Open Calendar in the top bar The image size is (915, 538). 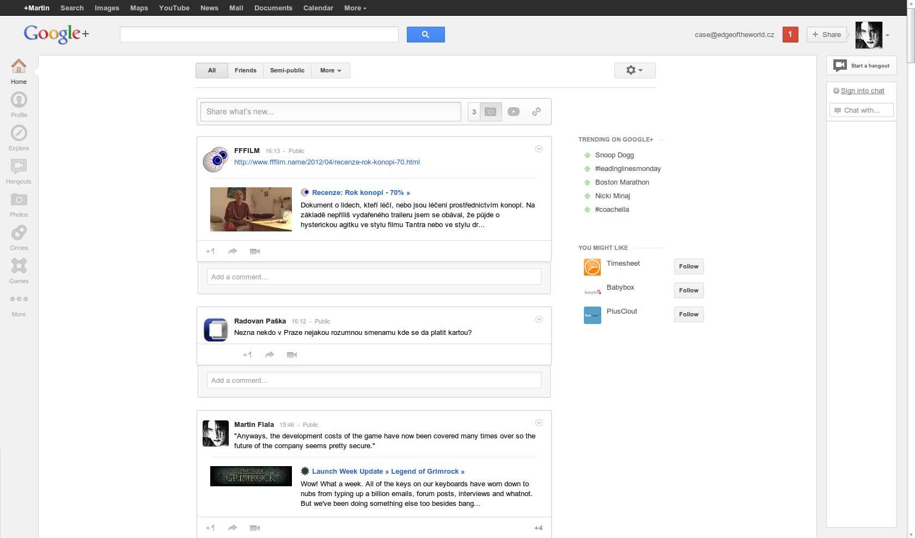click(318, 8)
